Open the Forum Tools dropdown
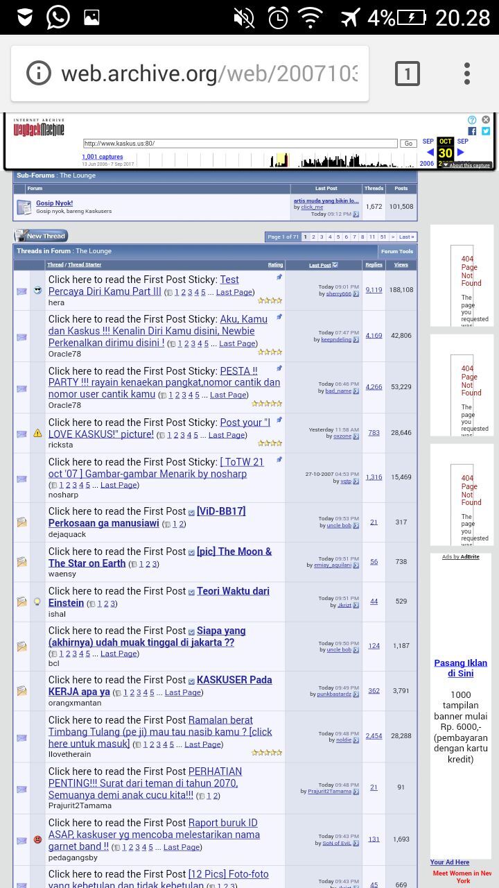This screenshot has width=499, height=888. coord(397,252)
